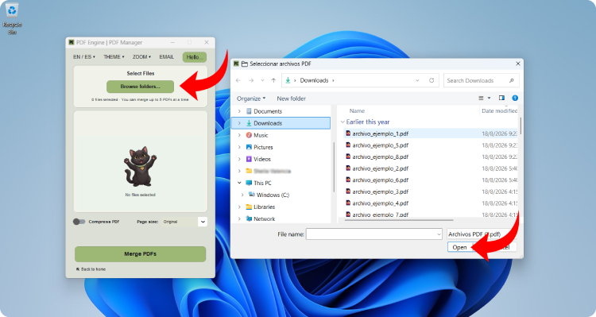Select Documents in navigation tree

tap(268, 111)
